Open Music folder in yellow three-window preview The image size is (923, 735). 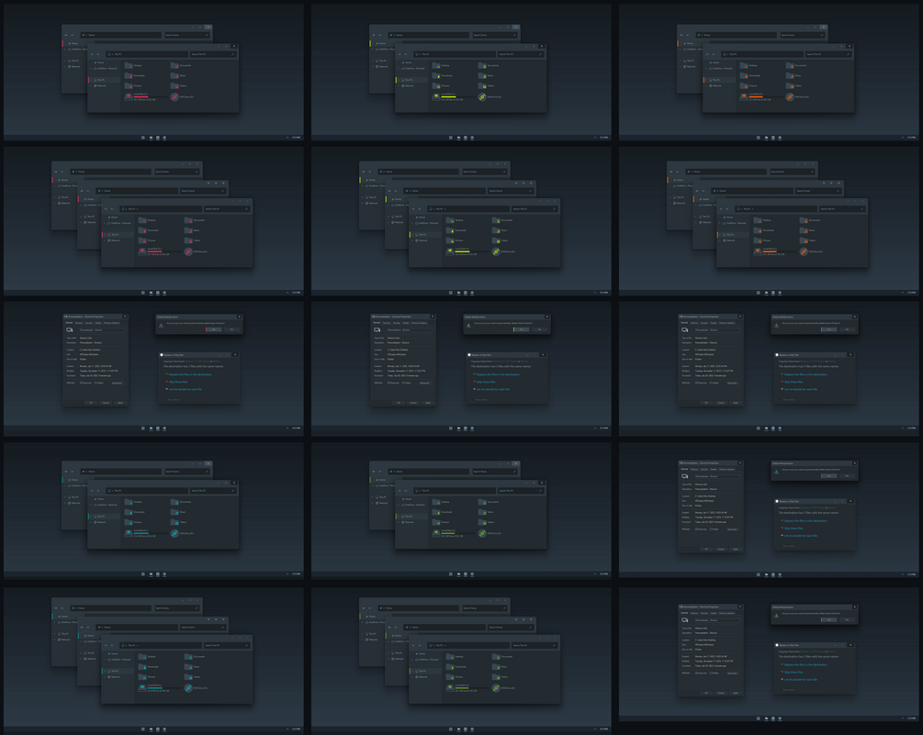[x=497, y=231]
